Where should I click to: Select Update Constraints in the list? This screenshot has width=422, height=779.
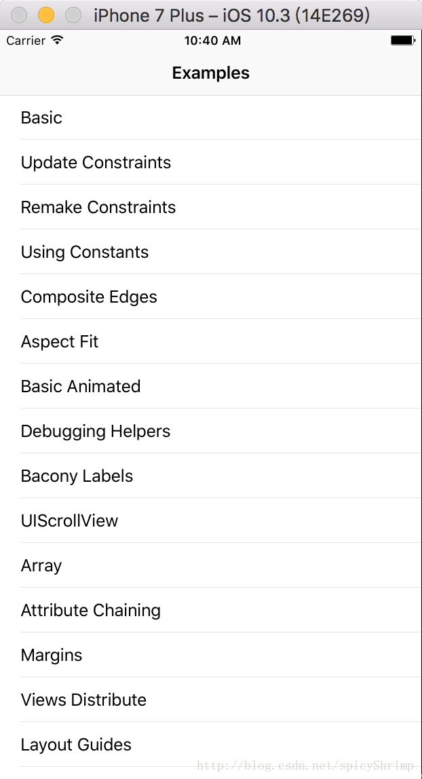pos(96,163)
